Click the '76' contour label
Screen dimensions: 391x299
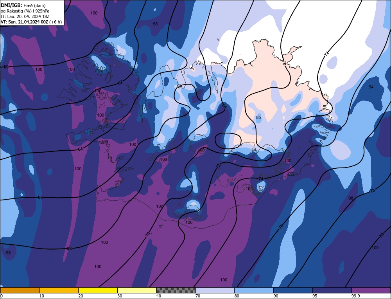pos(281,227)
